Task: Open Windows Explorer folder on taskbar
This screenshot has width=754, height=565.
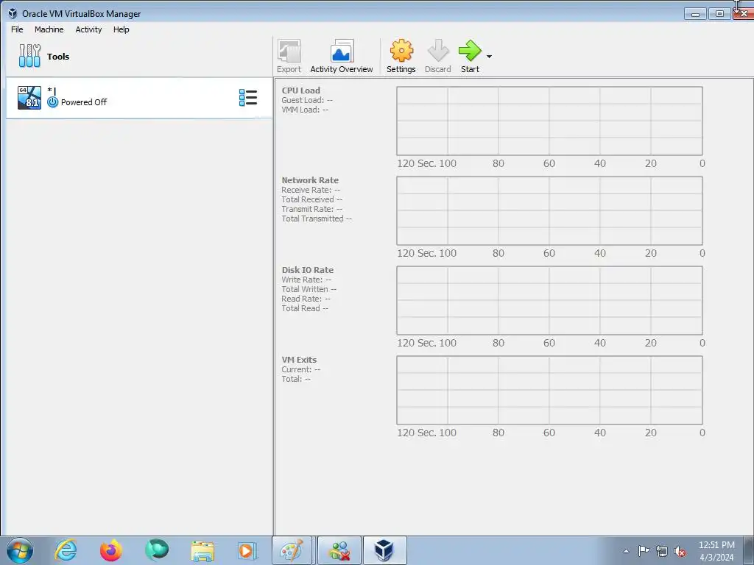Action: coord(202,551)
